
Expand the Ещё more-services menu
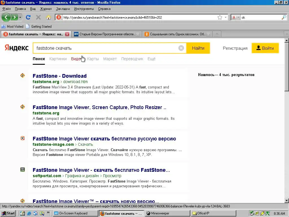(152, 59)
